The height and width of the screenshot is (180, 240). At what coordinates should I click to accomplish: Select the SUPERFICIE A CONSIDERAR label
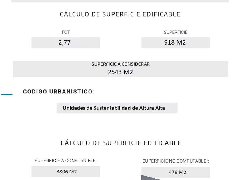[x=120, y=64]
